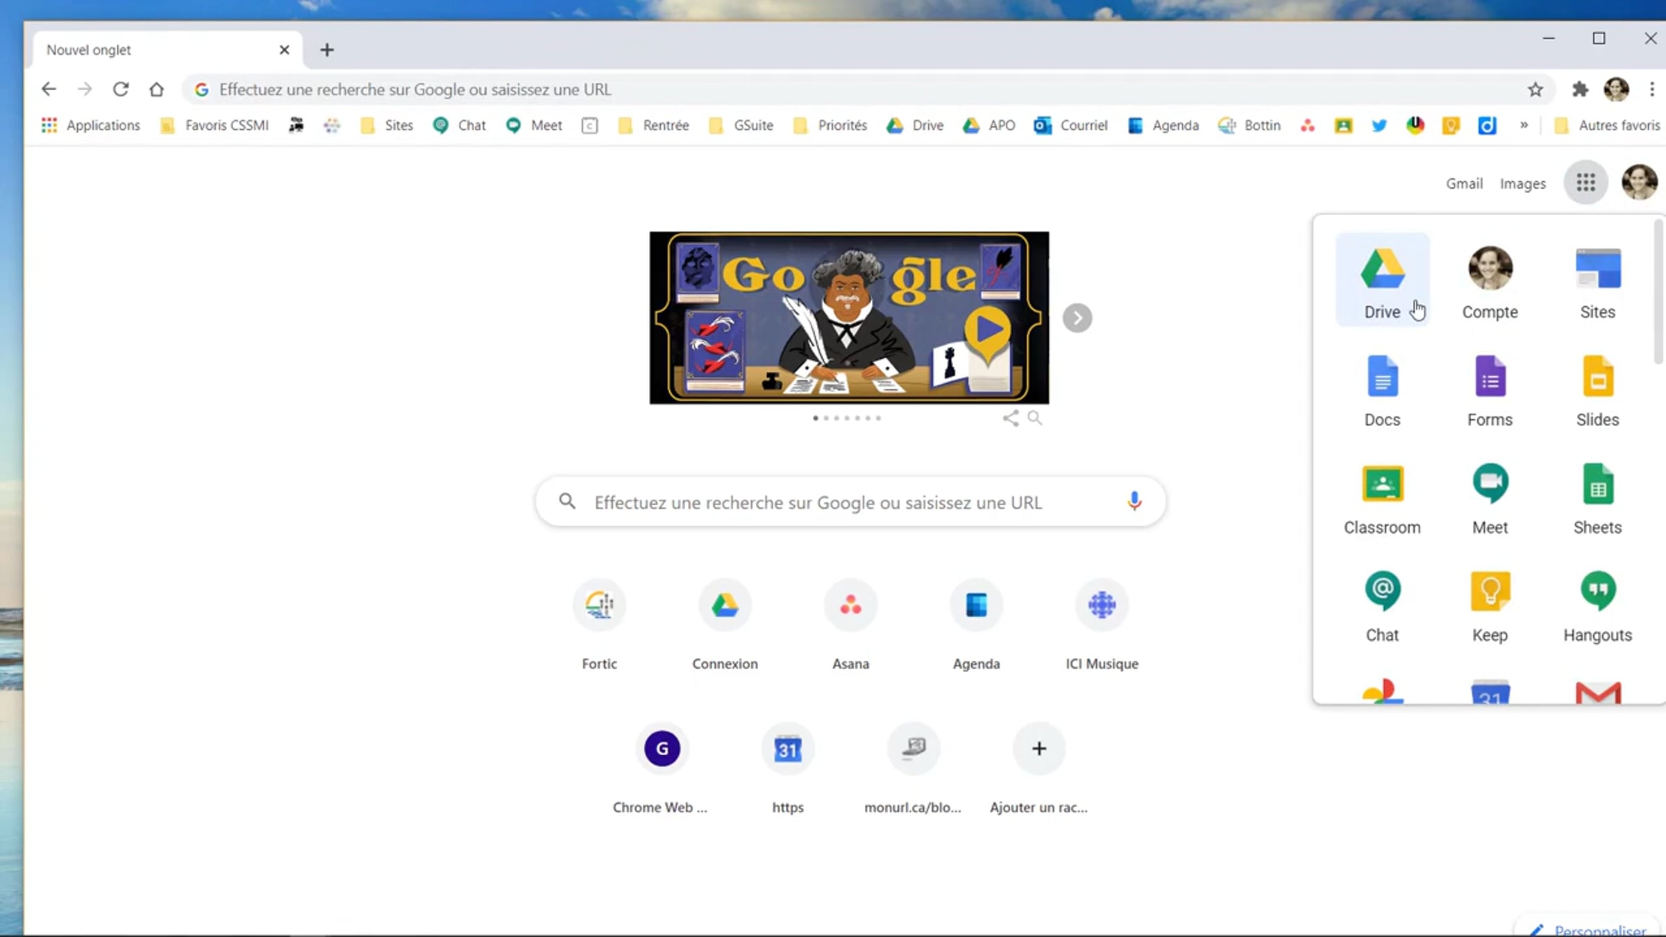Image resolution: width=1666 pixels, height=937 pixels.
Task: Open Sheets from the apps grid
Action: 1597,498
